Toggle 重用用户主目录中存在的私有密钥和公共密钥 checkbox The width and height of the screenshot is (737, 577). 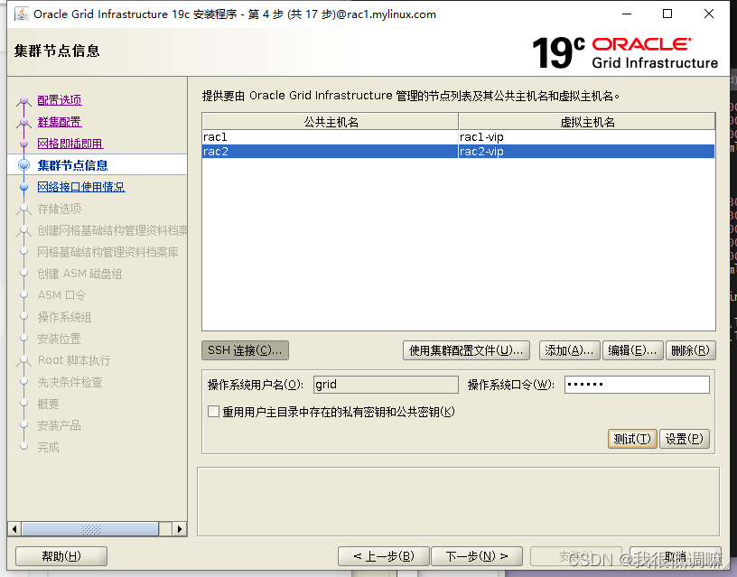[213, 412]
